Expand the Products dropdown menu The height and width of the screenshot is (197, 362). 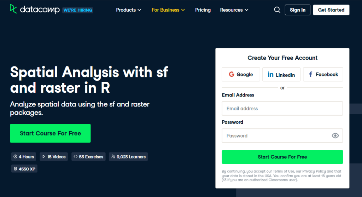tap(129, 10)
